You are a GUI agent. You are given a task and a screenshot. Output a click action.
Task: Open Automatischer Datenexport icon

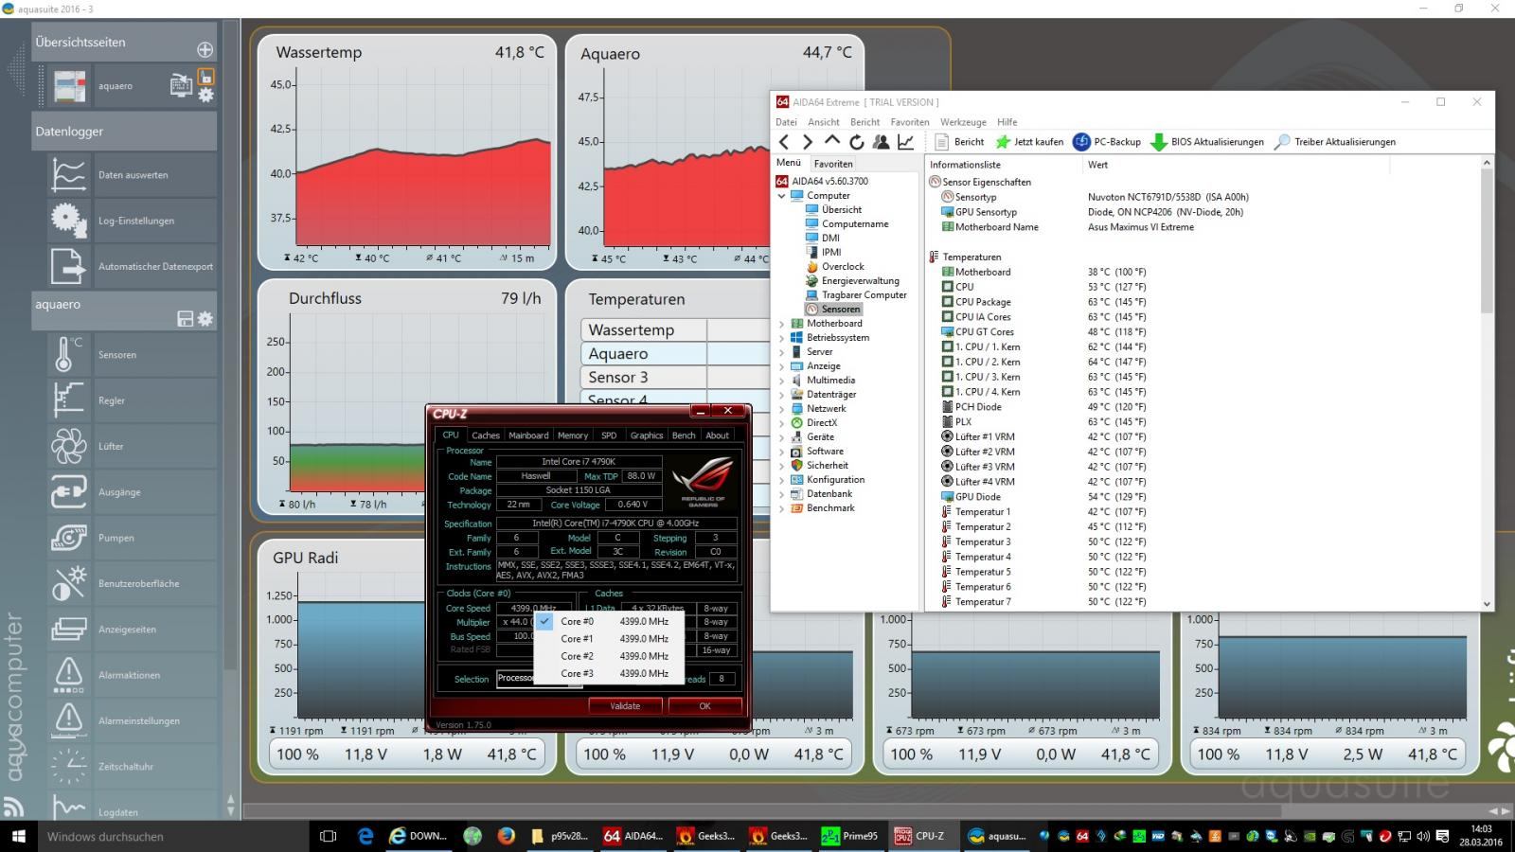[x=68, y=266]
